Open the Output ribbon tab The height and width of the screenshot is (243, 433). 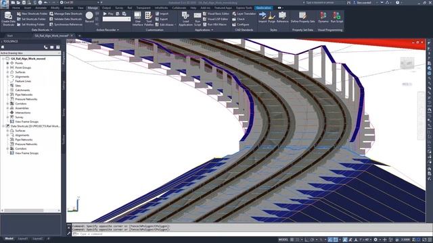pos(106,7)
